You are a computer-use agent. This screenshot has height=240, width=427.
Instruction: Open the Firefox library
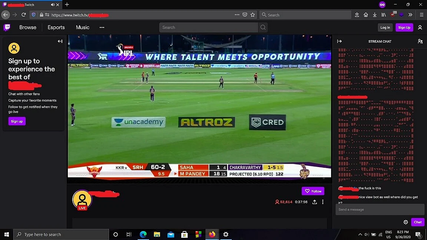click(x=384, y=15)
